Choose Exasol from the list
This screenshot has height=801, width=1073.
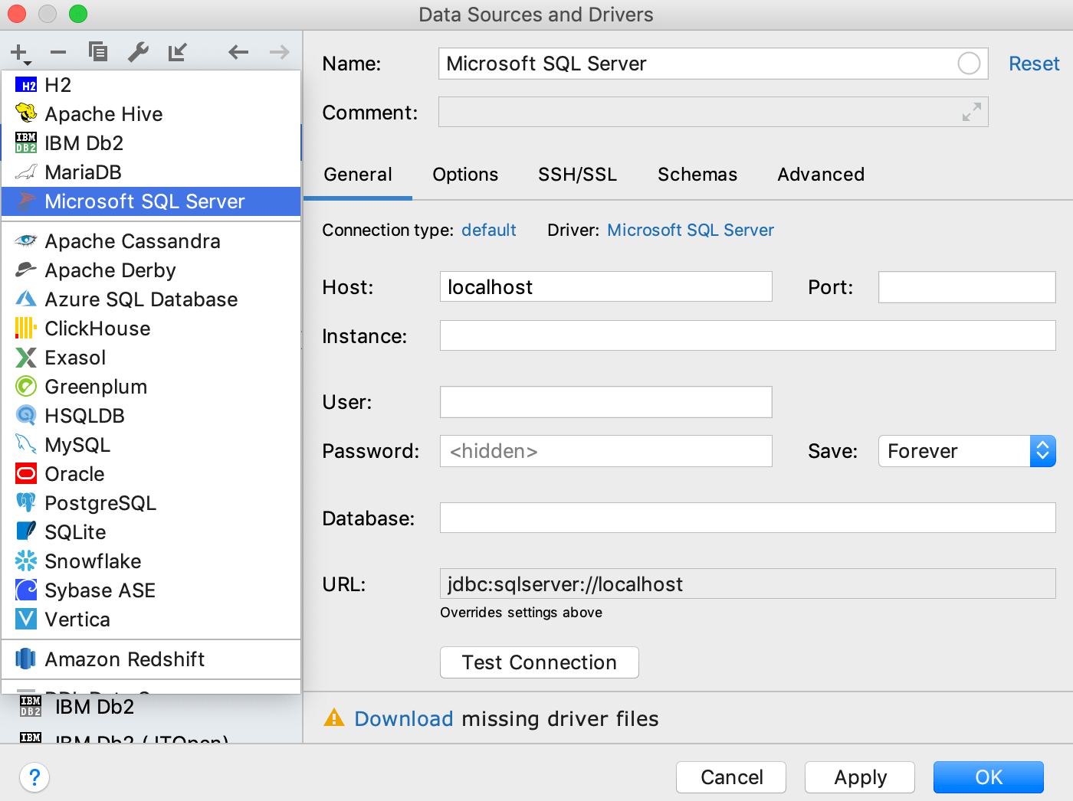151,358
